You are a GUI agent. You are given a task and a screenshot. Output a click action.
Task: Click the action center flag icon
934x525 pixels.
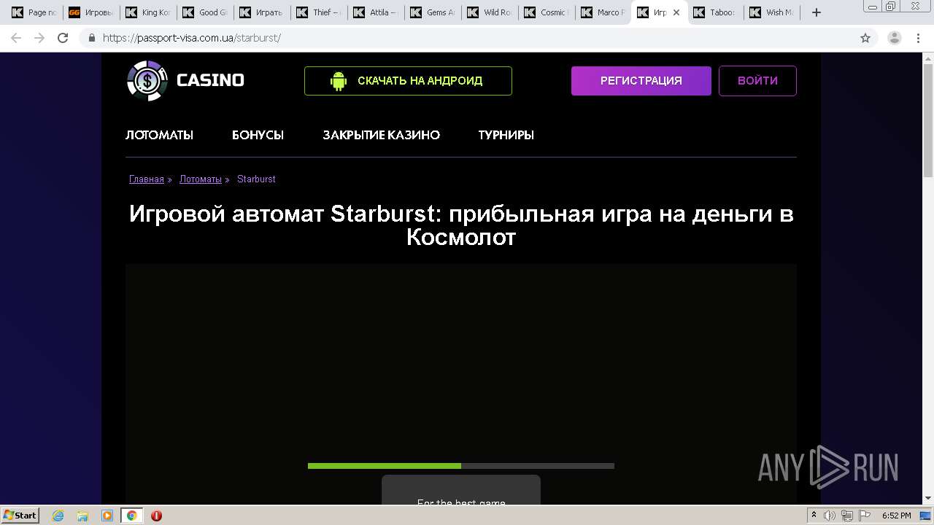[864, 516]
